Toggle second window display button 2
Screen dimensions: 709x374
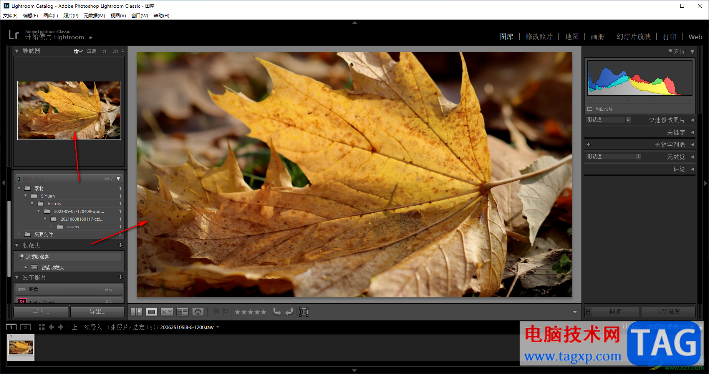point(25,327)
